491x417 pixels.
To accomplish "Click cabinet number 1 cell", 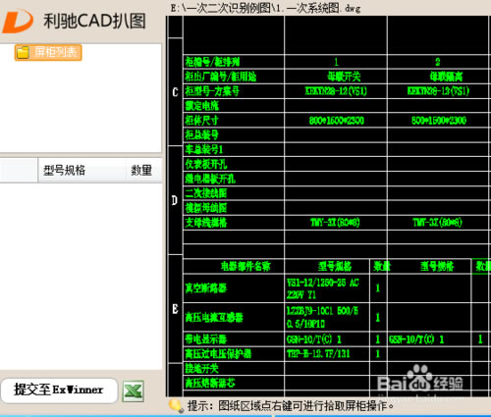I will point(336,62).
